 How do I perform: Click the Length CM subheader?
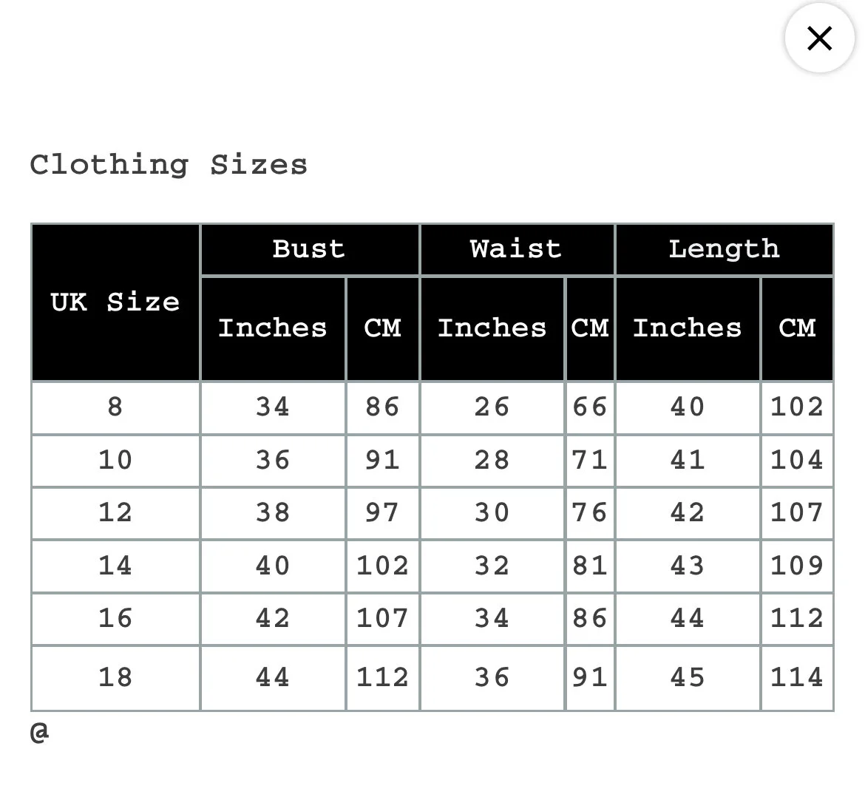coord(797,328)
